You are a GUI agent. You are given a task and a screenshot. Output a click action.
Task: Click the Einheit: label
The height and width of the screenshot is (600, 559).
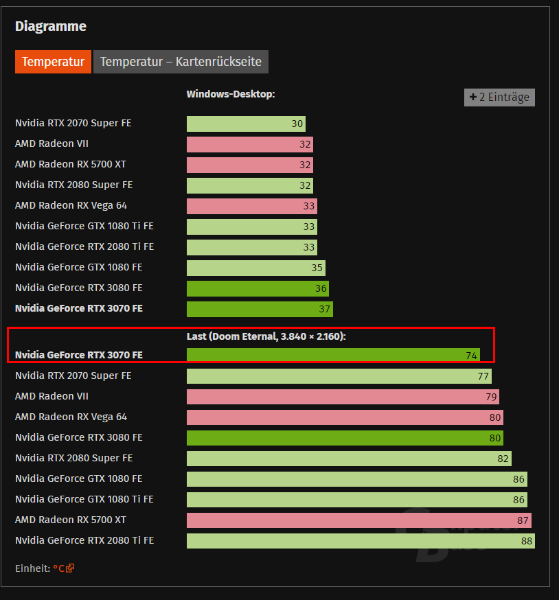click(x=32, y=568)
